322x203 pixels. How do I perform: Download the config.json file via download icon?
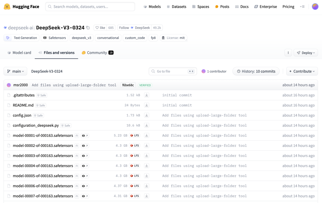(146, 115)
